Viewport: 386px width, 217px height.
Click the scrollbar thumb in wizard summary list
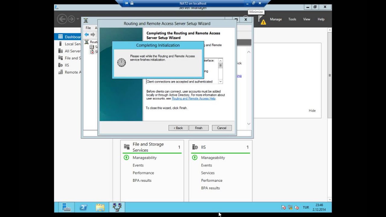[220, 65]
